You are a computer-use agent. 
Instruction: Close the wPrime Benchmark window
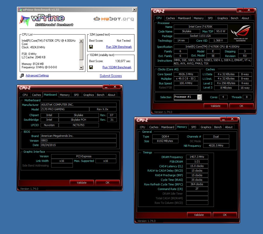134,10
